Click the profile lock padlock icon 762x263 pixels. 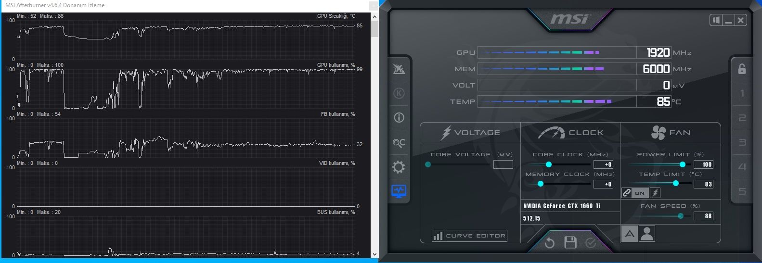(x=742, y=69)
